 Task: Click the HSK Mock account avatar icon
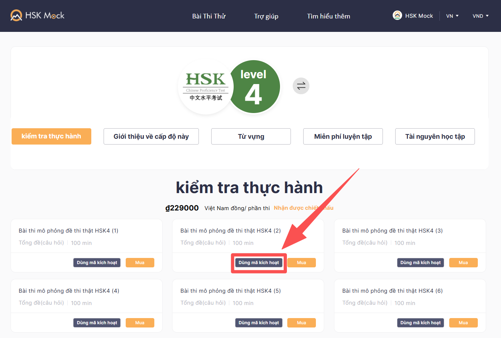click(397, 15)
